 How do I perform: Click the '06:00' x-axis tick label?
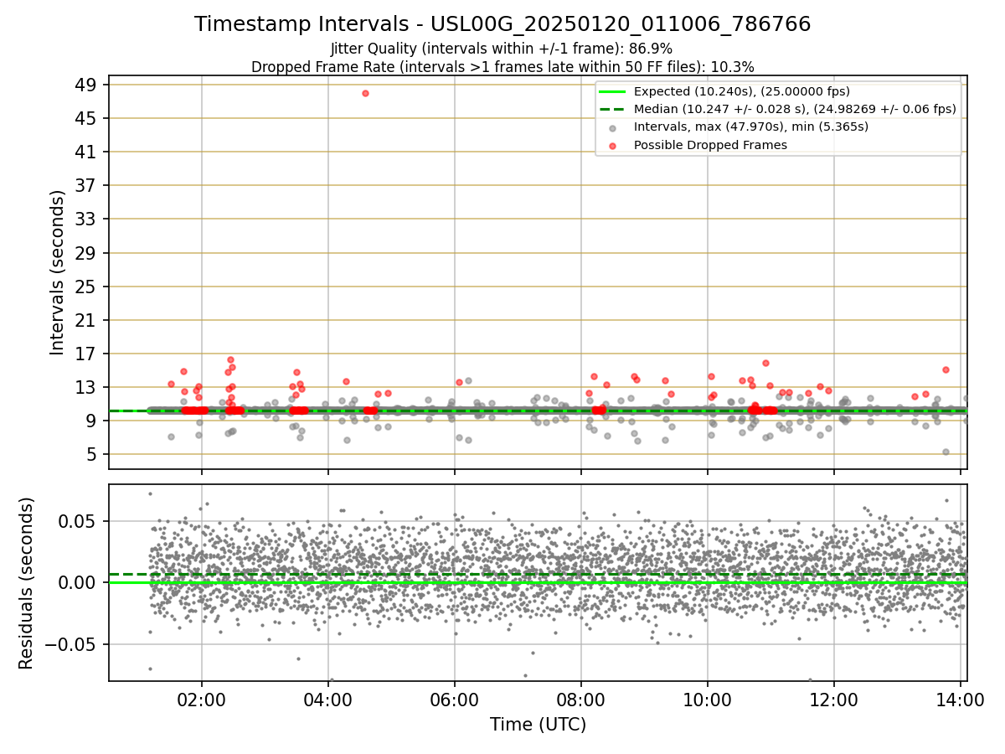tap(454, 700)
